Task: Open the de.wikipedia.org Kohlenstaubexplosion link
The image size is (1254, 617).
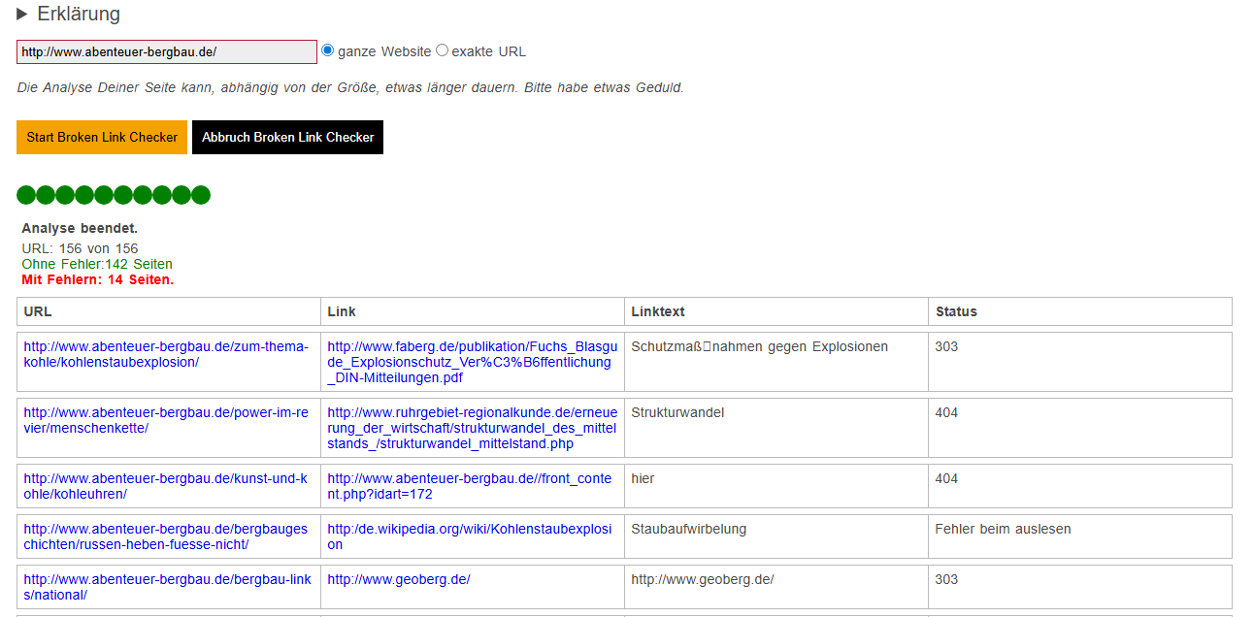Action: tap(470, 536)
